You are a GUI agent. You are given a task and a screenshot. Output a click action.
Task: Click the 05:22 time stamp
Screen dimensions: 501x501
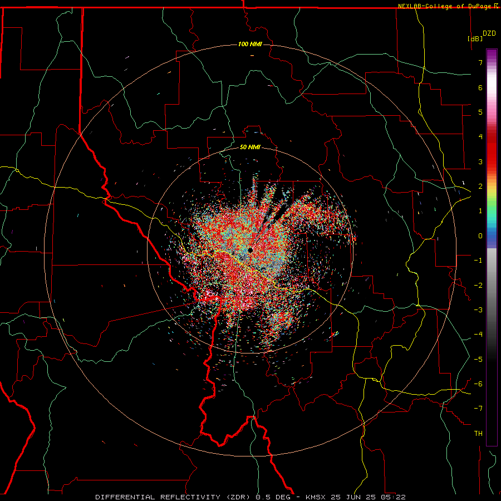coord(393,497)
